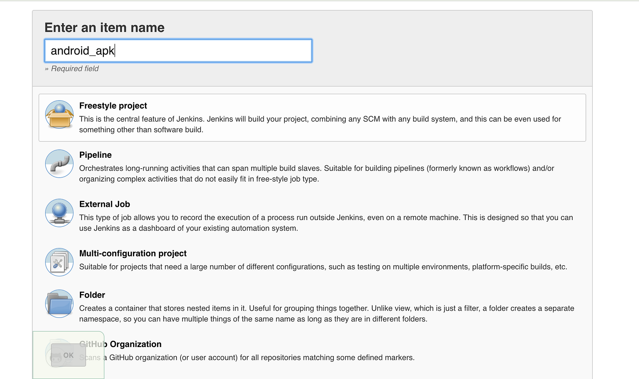639x379 pixels.
Task: Click the GitHub Organization description text
Action: click(262, 358)
